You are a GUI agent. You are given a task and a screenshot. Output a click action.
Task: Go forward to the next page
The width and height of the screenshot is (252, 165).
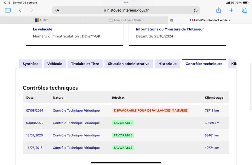(x=32, y=10)
